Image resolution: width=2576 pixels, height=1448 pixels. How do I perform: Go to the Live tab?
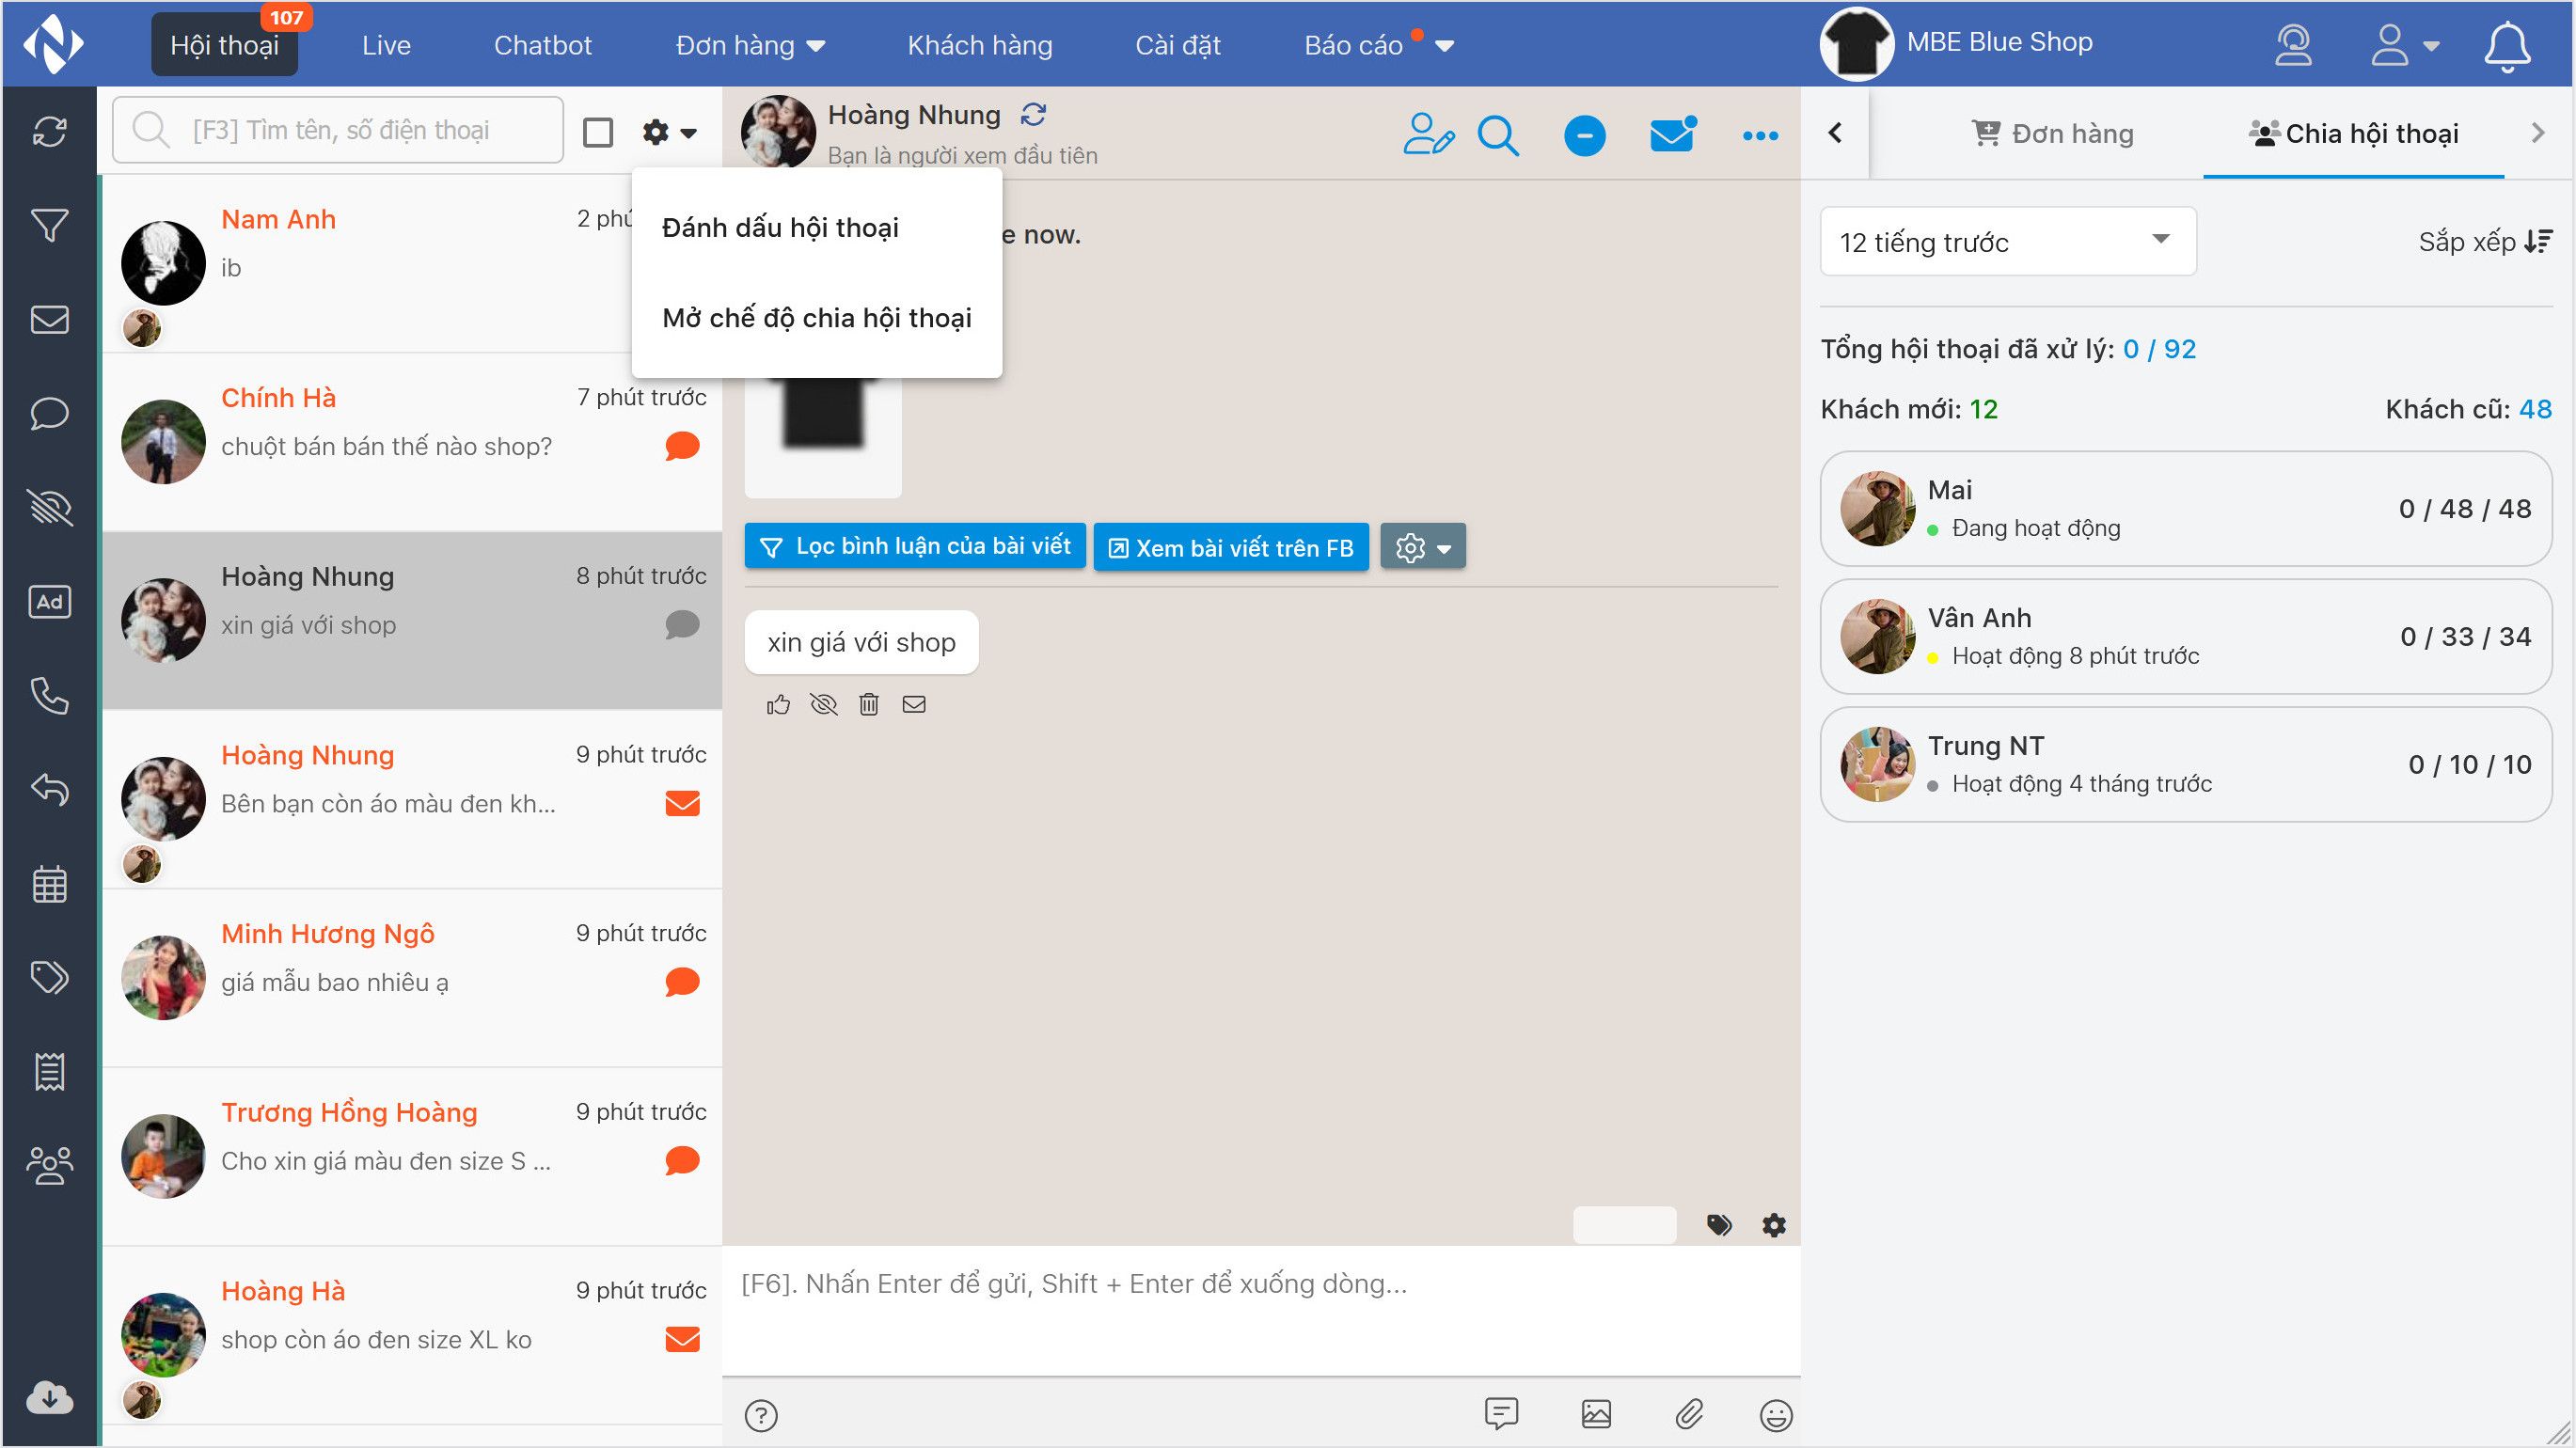pos(386,45)
